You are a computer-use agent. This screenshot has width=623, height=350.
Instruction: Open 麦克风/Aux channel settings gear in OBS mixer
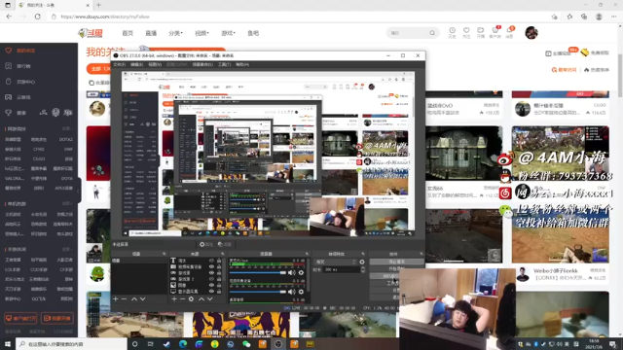click(x=301, y=272)
